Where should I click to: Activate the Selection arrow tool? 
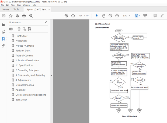click(x=97, y=16)
